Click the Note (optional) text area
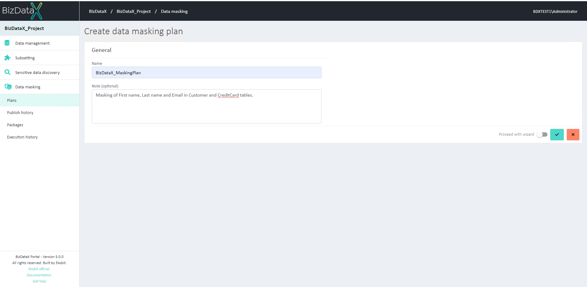Image resolution: width=587 pixels, height=287 pixels. click(x=206, y=106)
